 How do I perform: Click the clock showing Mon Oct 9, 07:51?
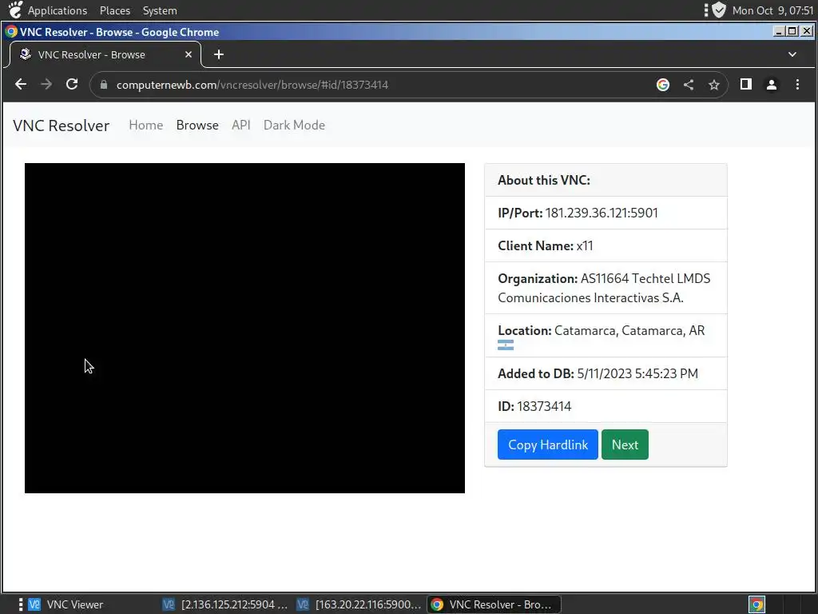(x=772, y=10)
